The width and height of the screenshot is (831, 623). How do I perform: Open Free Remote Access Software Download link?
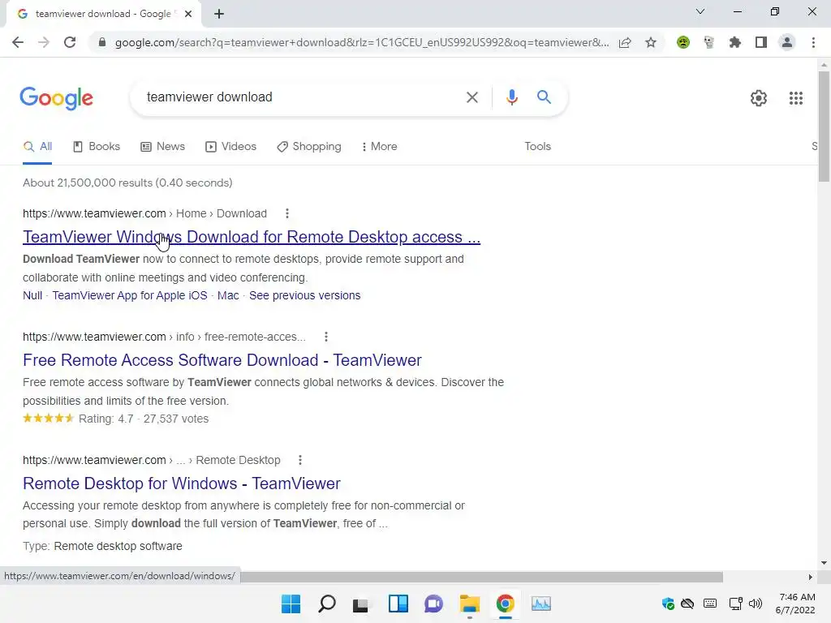pyautogui.click(x=222, y=360)
